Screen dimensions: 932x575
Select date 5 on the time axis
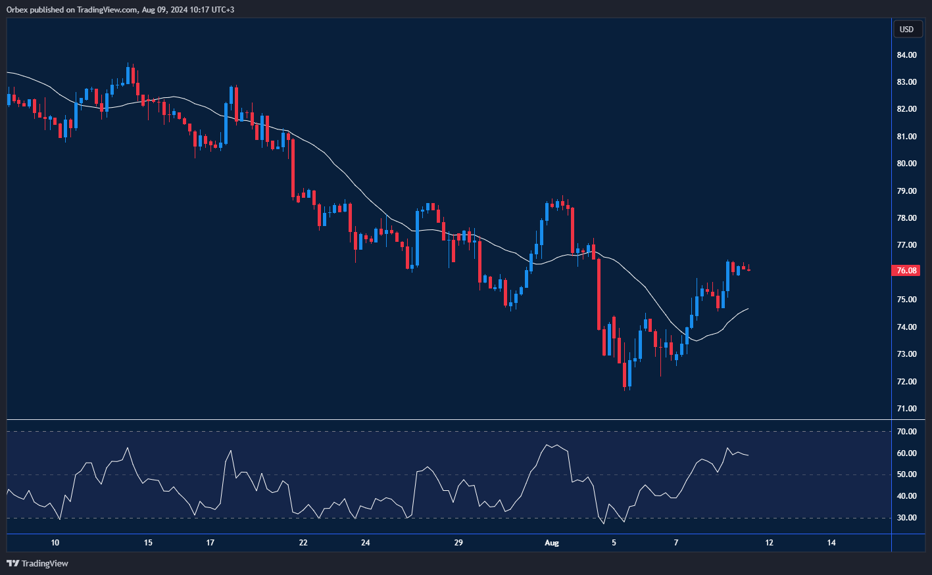[614, 543]
